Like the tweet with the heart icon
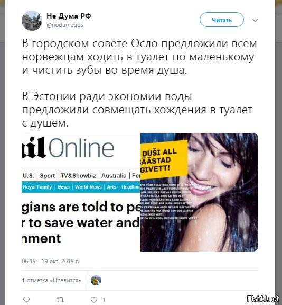Viewport: 282px width, 305px height. (94, 300)
